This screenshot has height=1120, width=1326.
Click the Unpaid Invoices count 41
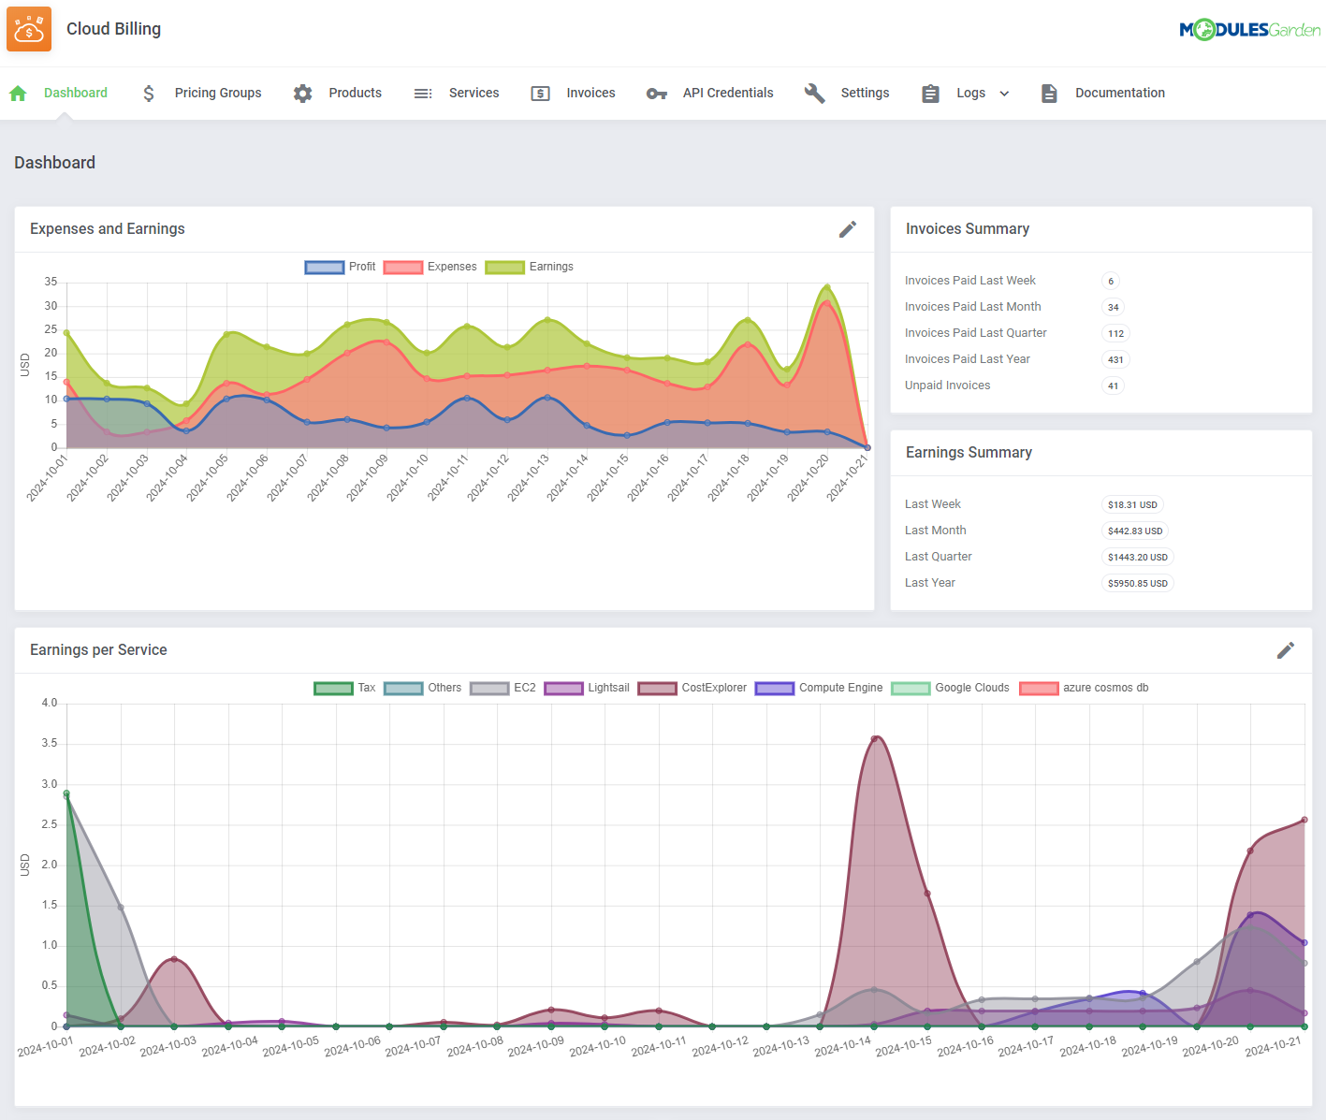[1114, 385]
